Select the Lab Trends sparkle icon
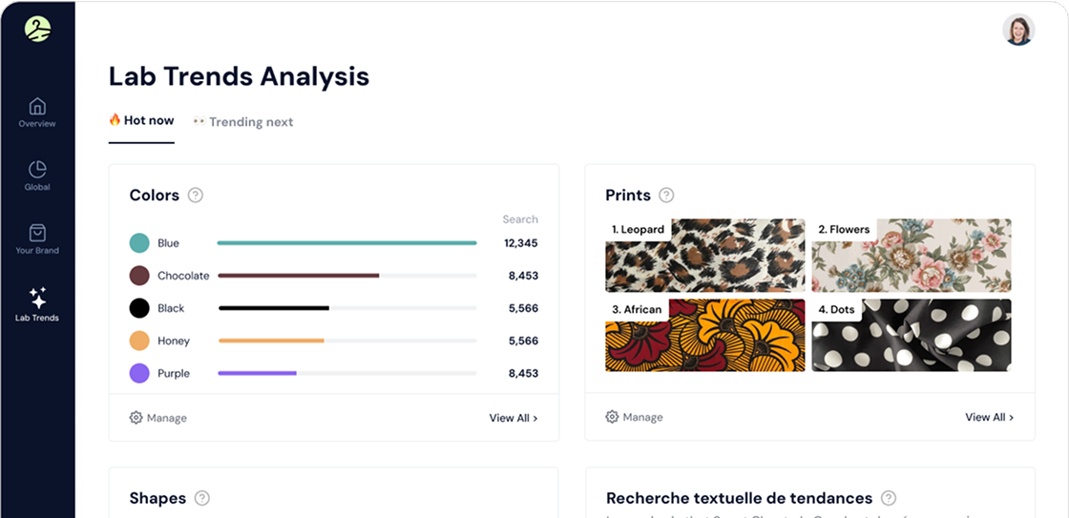Screen dimensions: 1069x518 click(x=37, y=298)
